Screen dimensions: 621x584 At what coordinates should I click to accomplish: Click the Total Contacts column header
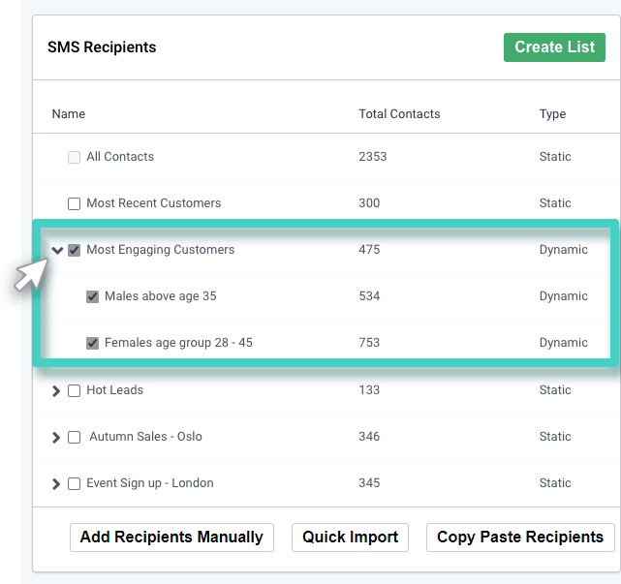[x=399, y=114]
